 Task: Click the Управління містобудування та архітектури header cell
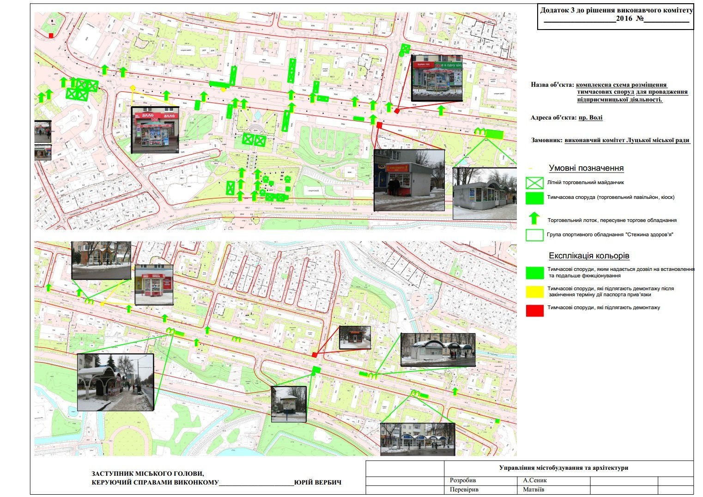(x=564, y=468)
